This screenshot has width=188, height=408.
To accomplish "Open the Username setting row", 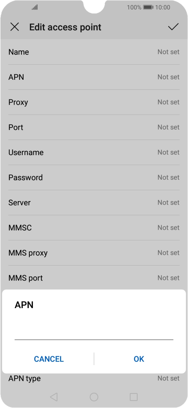I will [94, 152].
